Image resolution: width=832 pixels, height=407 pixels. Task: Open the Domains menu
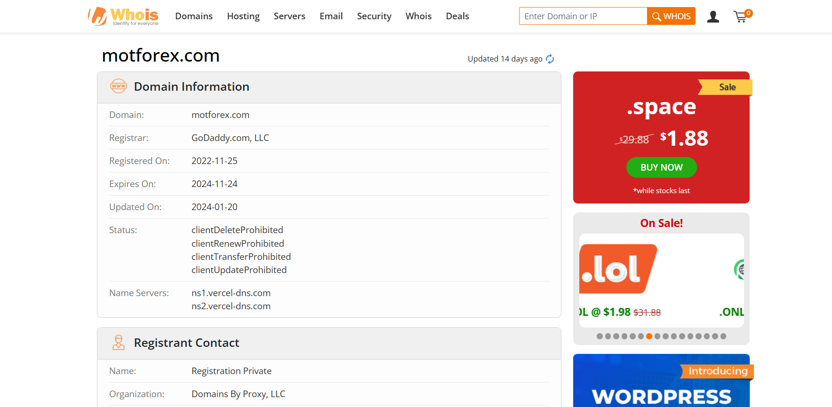[x=194, y=16]
